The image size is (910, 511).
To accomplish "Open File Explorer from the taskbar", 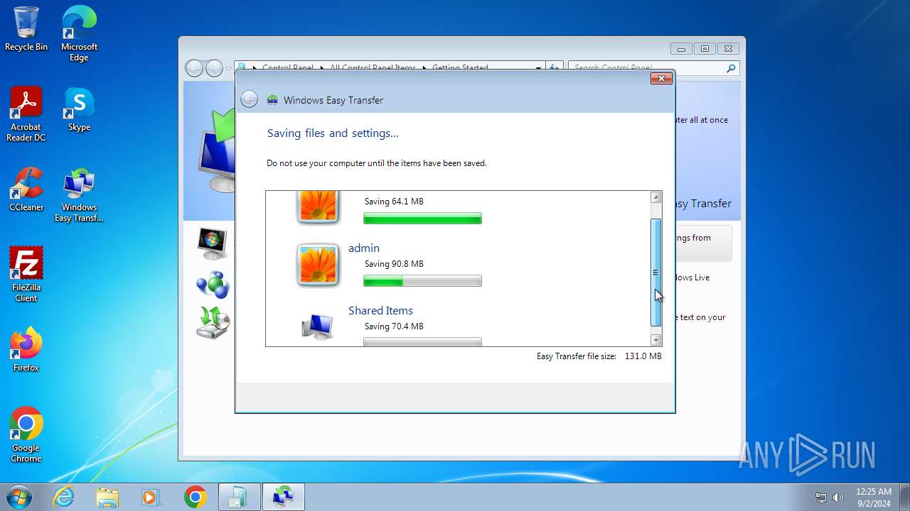I will tap(107, 497).
